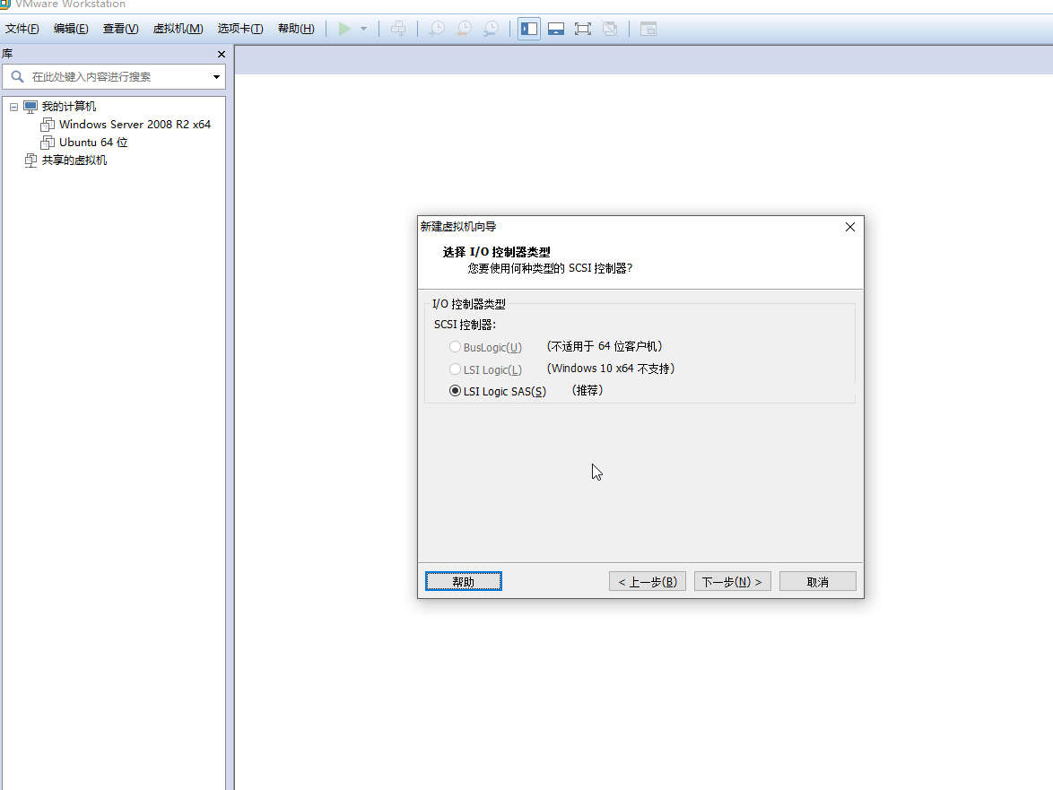Open the 虚拟机(M) menu
The height and width of the screenshot is (790, 1053).
(x=178, y=28)
